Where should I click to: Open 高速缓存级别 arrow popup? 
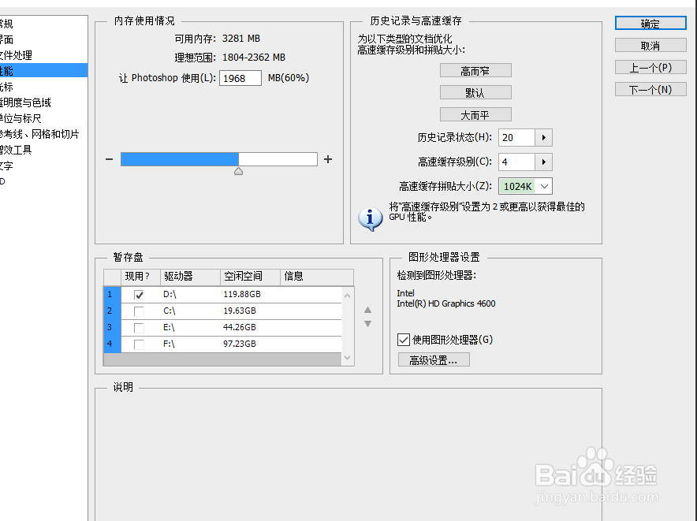[x=543, y=162]
